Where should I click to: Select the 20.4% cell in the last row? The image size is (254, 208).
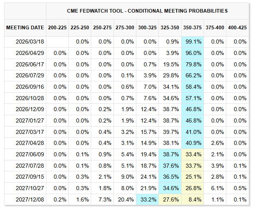point(125,199)
